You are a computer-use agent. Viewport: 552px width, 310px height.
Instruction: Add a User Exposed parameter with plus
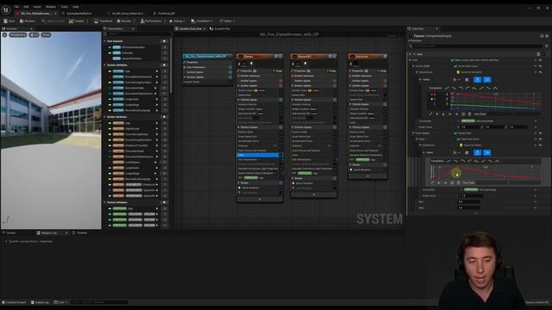pyautogui.click(x=165, y=41)
